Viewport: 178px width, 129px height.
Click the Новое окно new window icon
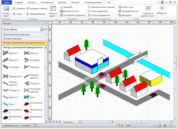click(120, 7)
